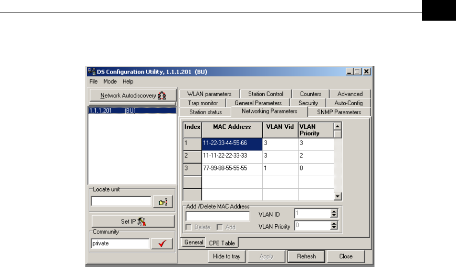Tick the Delete checkbox
456x267 pixels.
189,227
